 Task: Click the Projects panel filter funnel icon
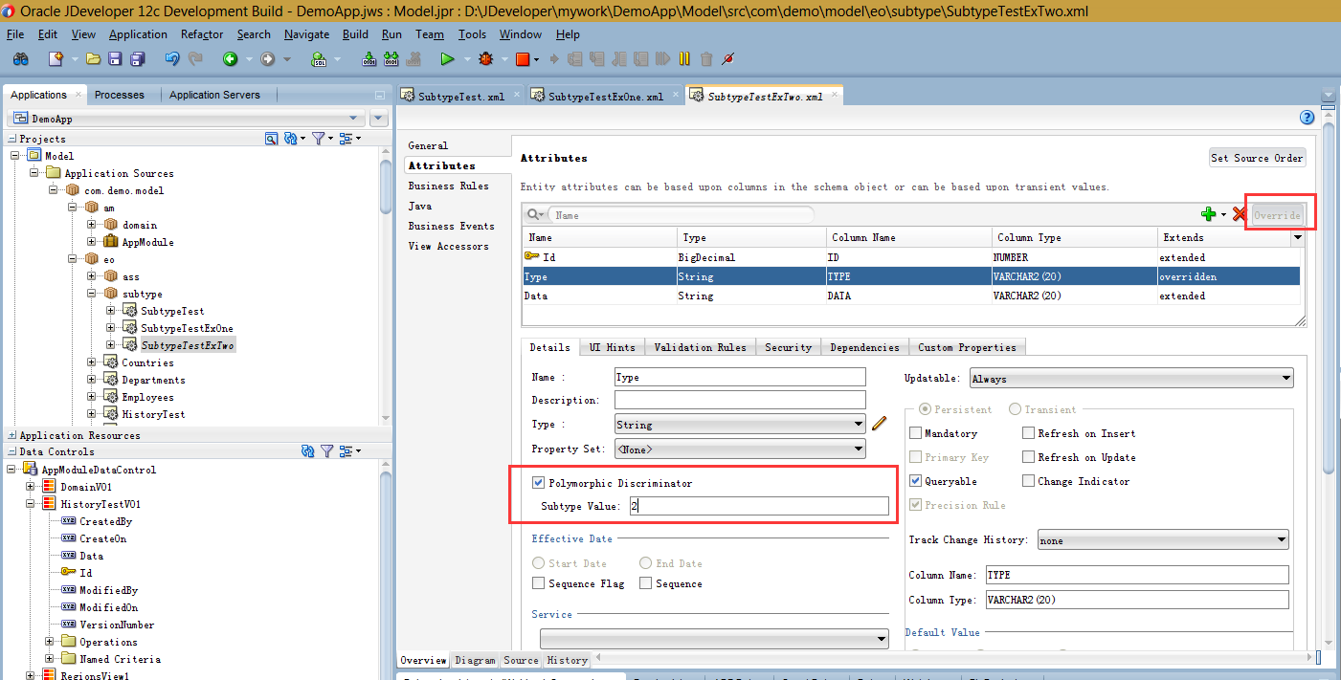(319, 139)
